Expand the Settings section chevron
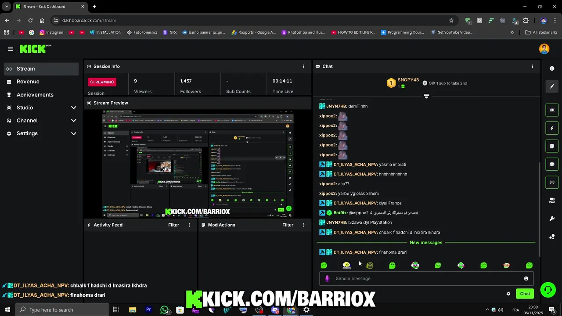562x316 pixels. pyautogui.click(x=73, y=133)
